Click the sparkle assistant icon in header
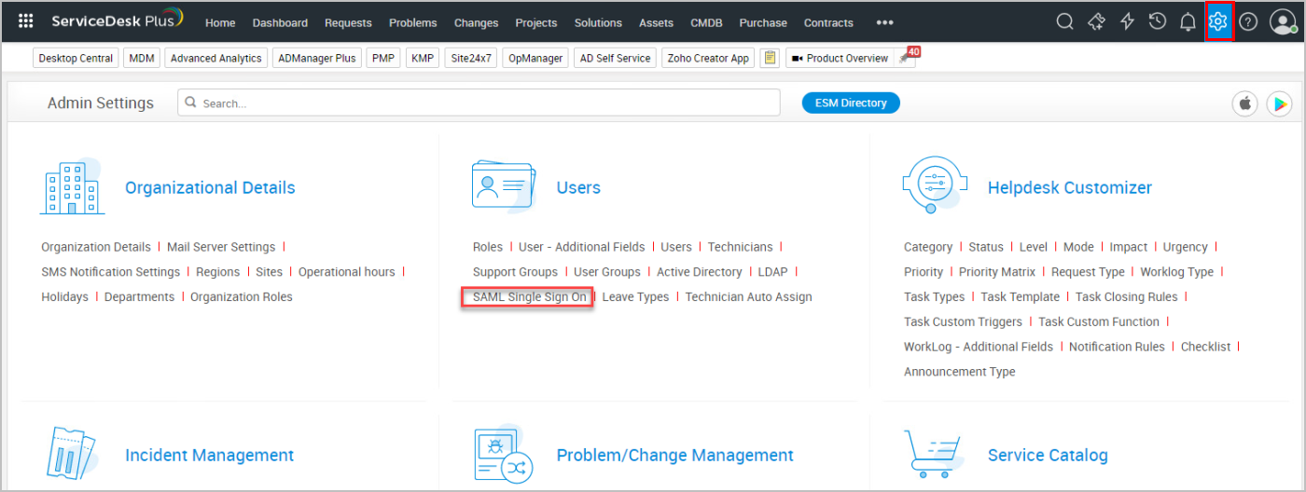This screenshot has width=1306, height=492. point(1097,21)
